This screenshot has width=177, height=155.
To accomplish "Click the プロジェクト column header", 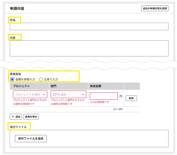I will pos(21,86).
